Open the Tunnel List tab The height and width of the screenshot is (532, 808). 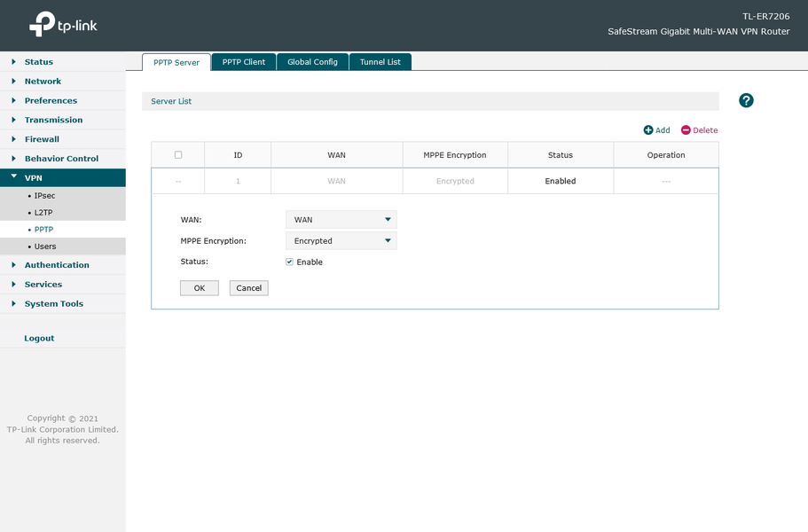(380, 62)
